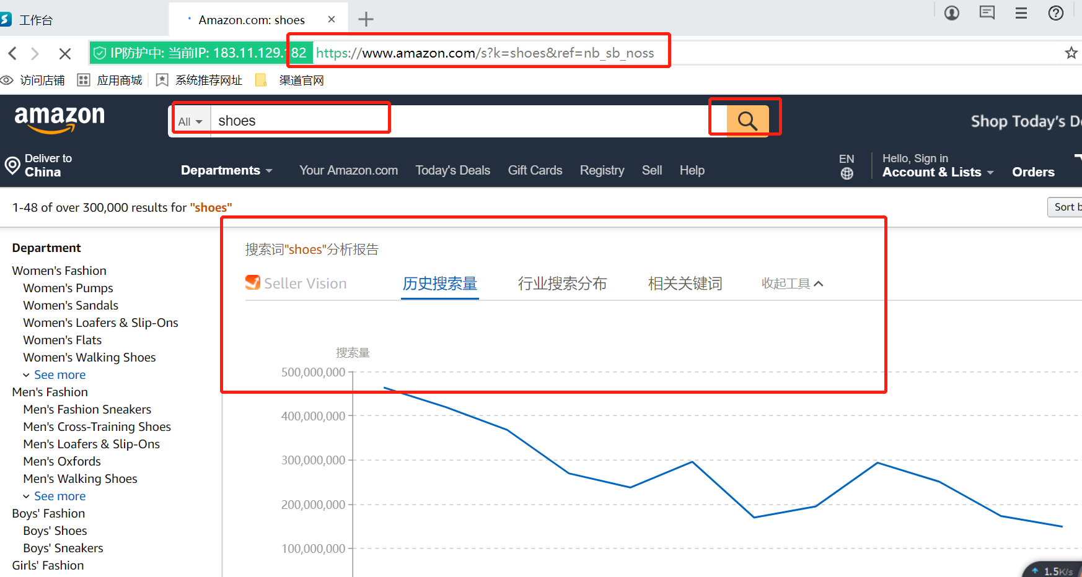Open the message feedback icon
The image size is (1082, 577).
987,12
